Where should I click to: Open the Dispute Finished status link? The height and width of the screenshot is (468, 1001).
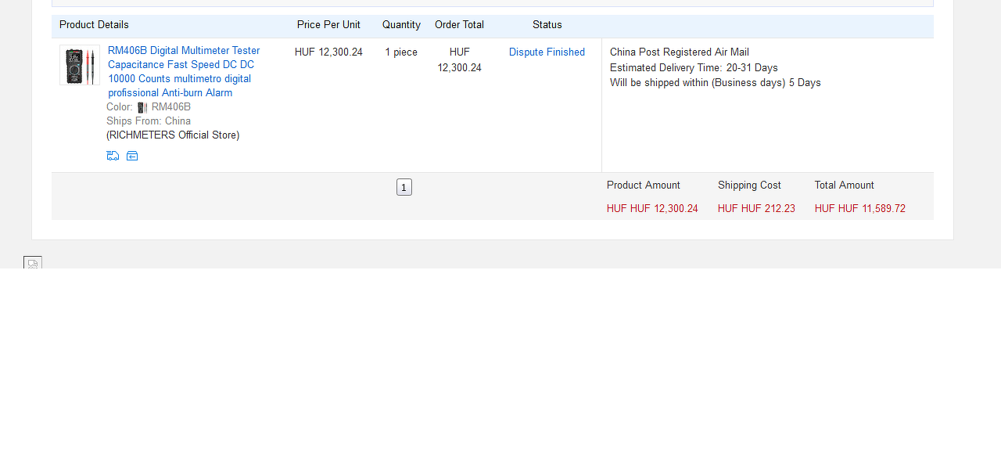tap(547, 52)
